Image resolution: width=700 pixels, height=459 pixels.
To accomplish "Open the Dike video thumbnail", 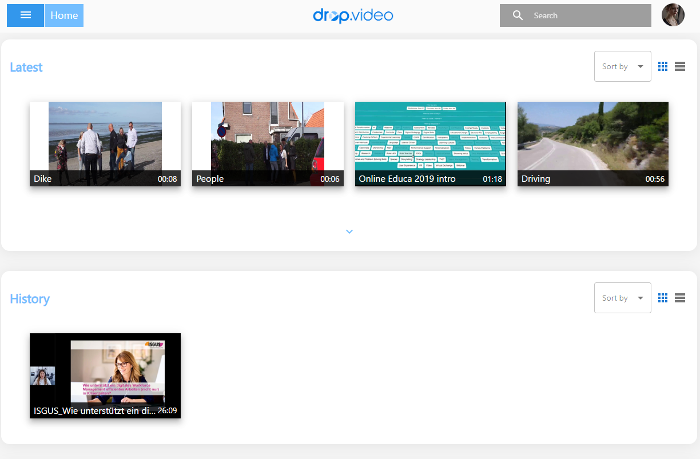I will click(105, 143).
